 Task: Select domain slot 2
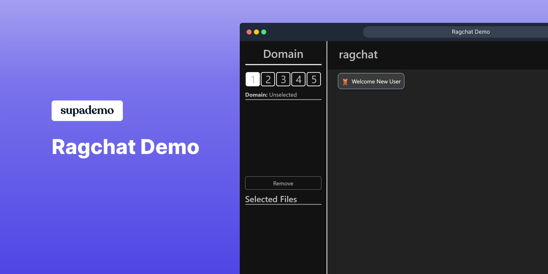(268, 79)
